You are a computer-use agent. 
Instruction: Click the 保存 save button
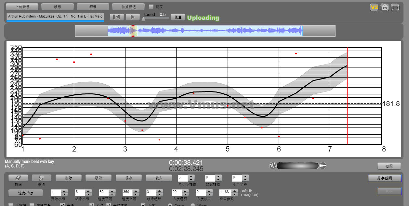(x=129, y=178)
